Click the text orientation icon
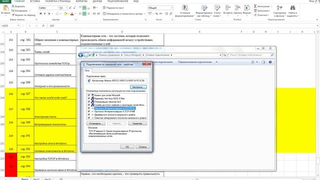 tap(94, 8)
